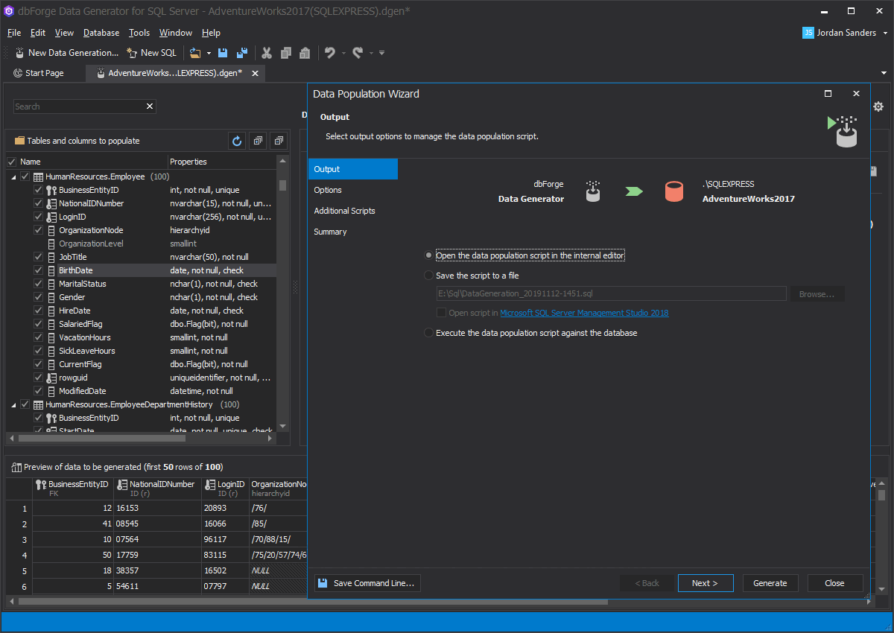Screen dimensions: 894x633
Task: Click the New Data Generation toolbar icon
Action: tap(19, 53)
